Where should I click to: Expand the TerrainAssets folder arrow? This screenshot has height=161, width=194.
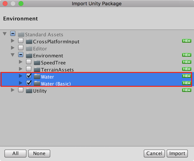[21, 69]
